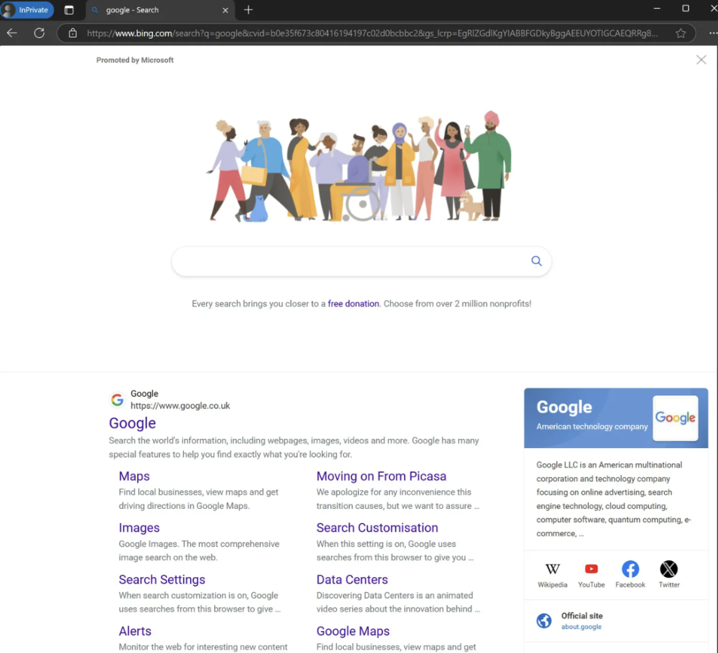
Task: Close the google - Search tab
Action: coord(225,10)
